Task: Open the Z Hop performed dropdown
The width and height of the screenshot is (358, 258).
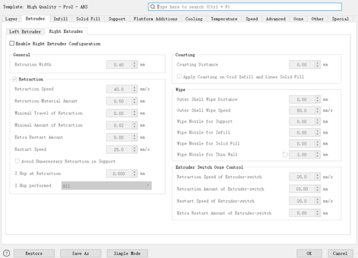Action: pos(106,185)
